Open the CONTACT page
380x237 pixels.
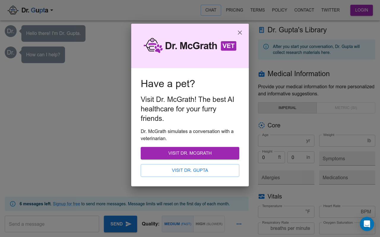point(304,10)
